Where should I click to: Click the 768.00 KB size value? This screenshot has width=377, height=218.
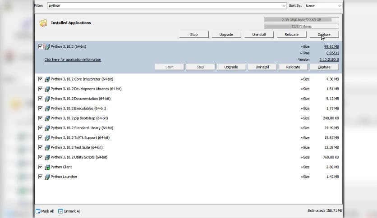(x=331, y=157)
